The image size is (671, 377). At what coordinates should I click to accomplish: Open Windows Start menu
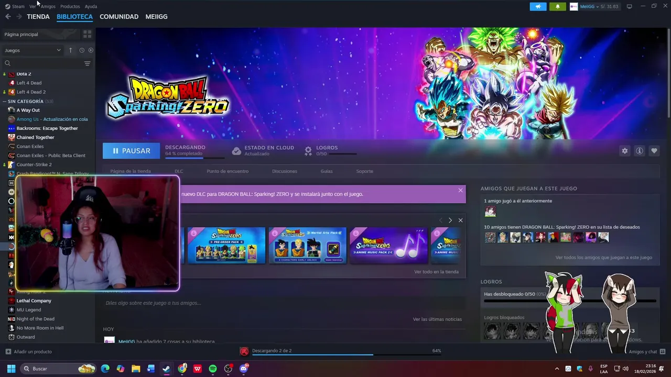tap(11, 369)
